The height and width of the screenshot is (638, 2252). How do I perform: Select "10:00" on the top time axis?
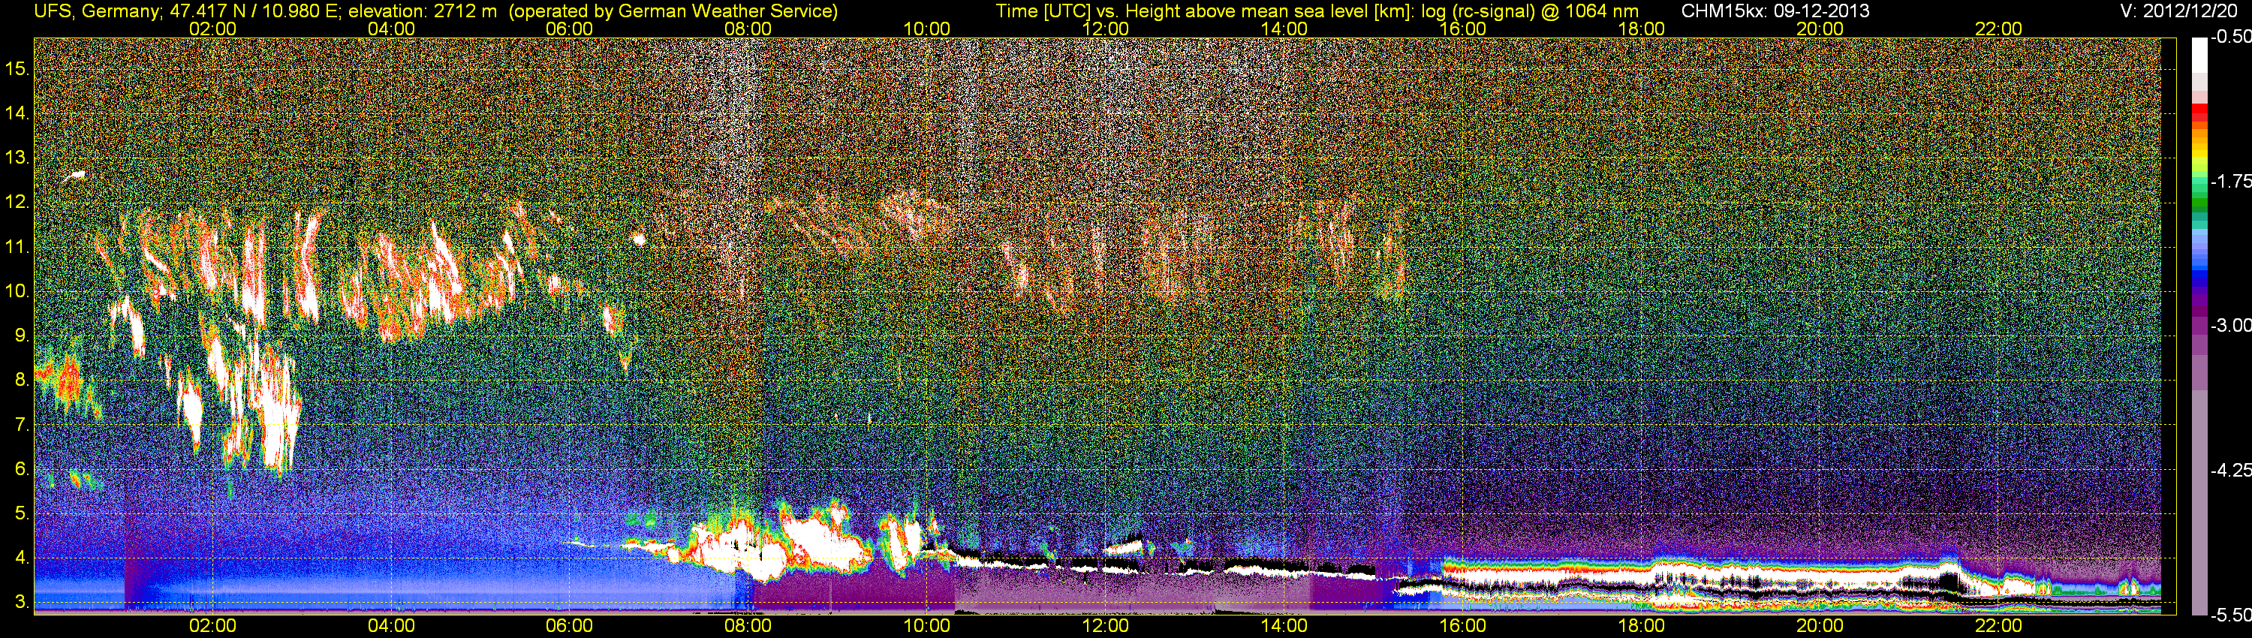click(x=926, y=29)
